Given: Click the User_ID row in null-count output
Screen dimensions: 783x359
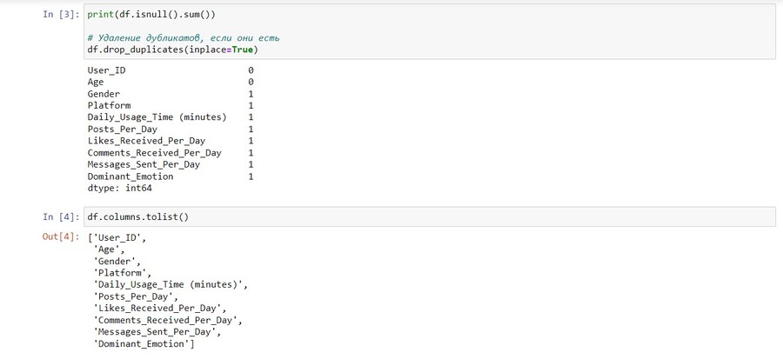Looking at the screenshot, I should [171, 70].
